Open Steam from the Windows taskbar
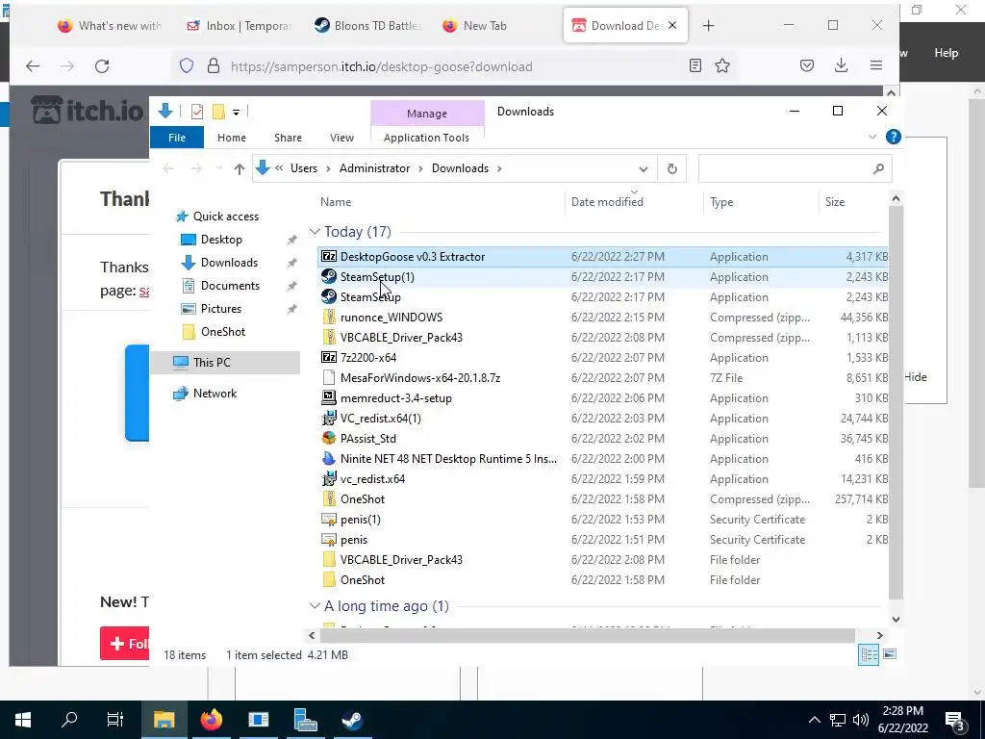985x739 pixels. 352,720
